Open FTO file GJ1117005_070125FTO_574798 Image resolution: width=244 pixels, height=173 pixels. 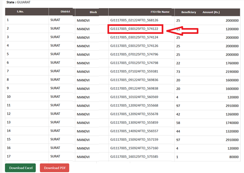[134, 63]
